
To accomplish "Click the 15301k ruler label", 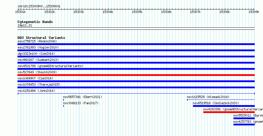I will click(20, 12).
